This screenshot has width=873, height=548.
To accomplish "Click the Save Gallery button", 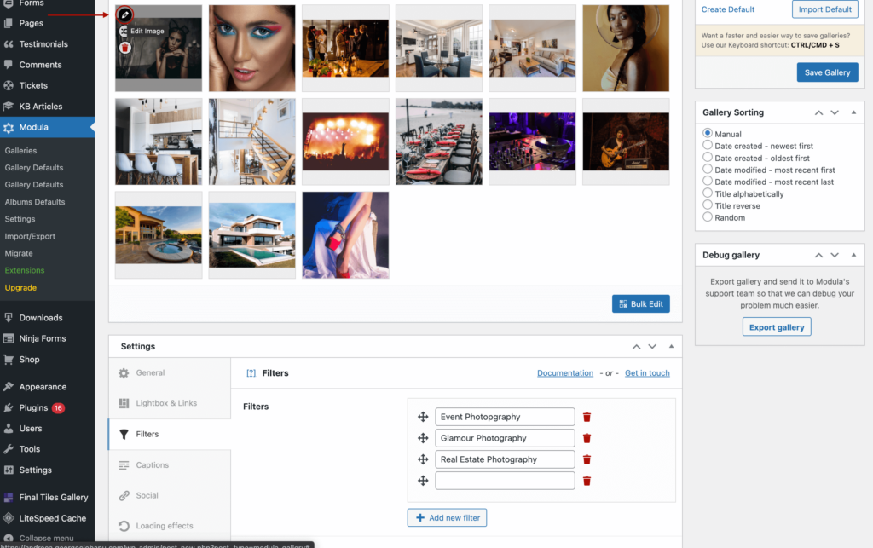I will pos(827,72).
